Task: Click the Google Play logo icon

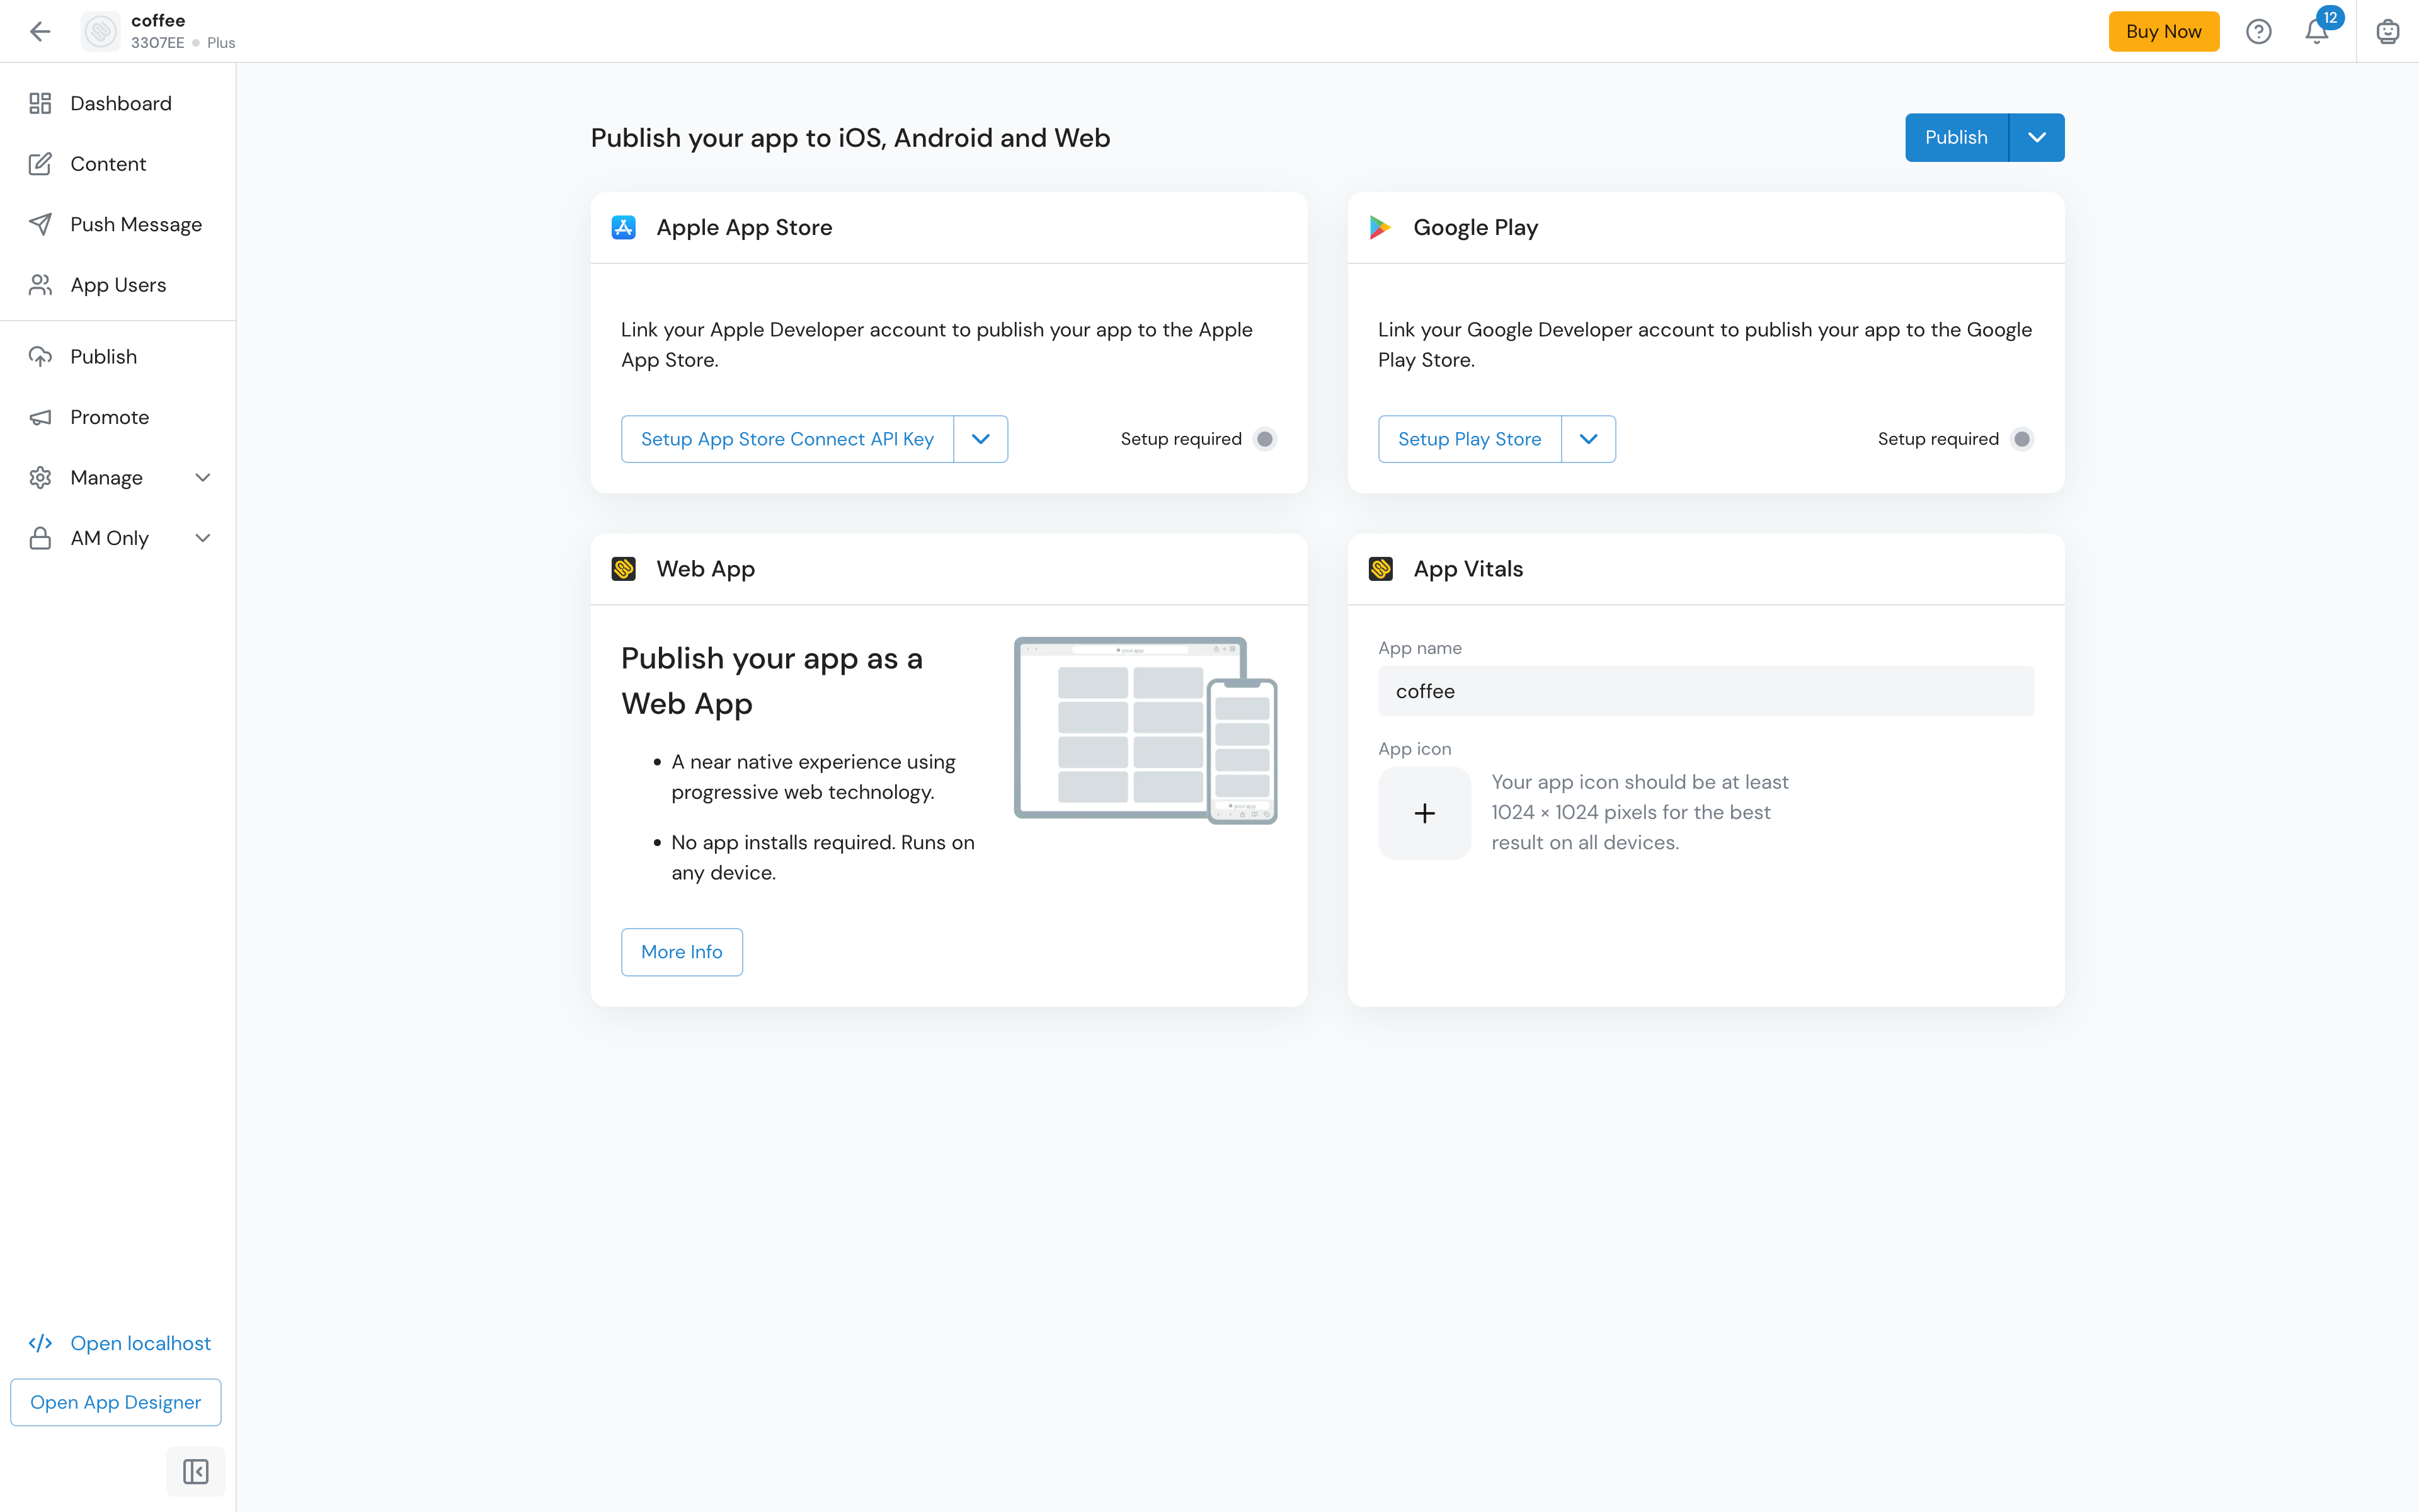Action: [x=1380, y=227]
